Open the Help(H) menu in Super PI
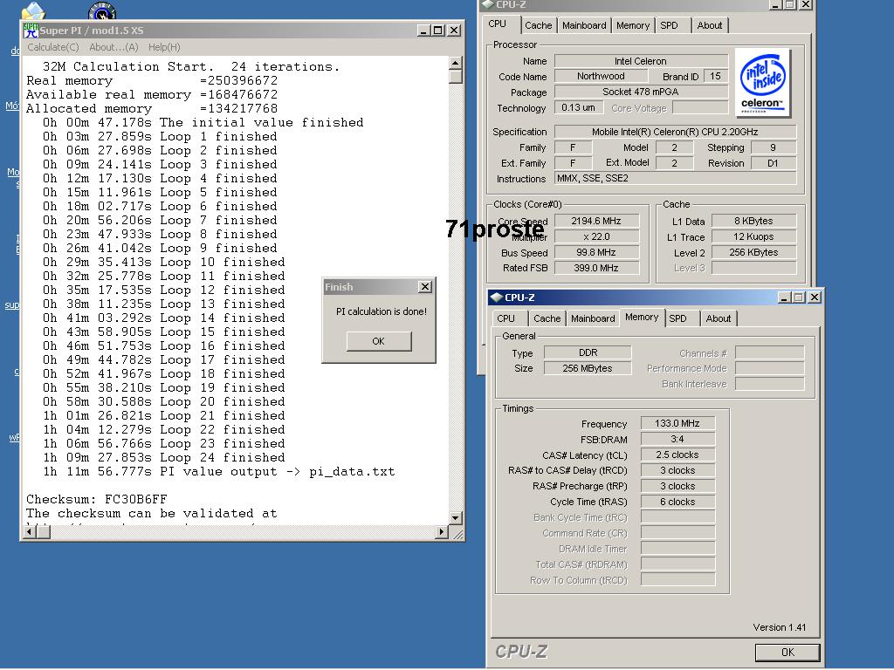The image size is (894, 670). [x=164, y=47]
